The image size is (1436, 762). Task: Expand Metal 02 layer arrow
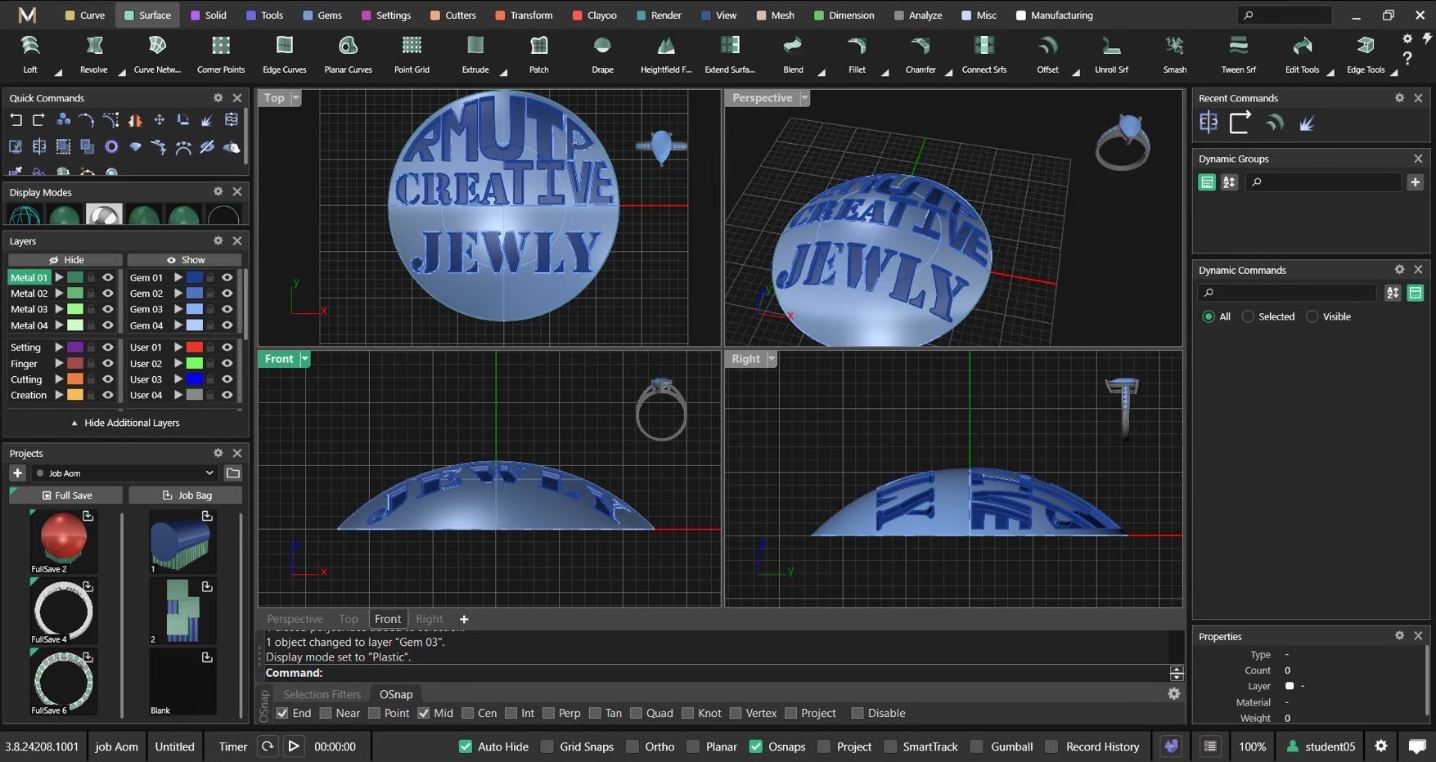[x=59, y=293]
